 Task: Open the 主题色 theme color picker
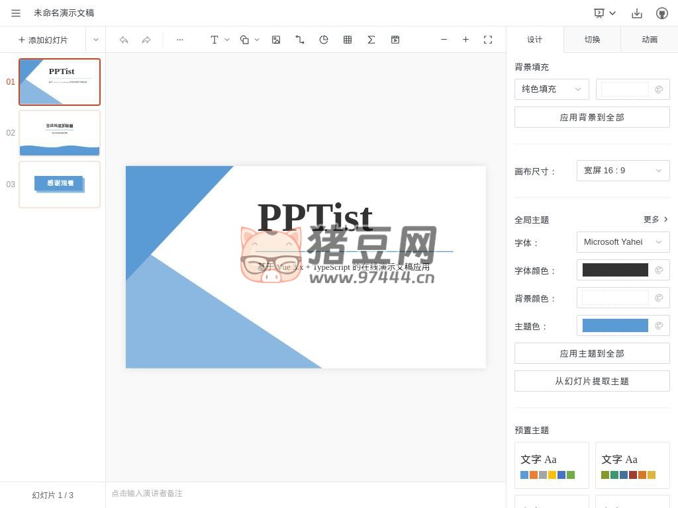659,325
